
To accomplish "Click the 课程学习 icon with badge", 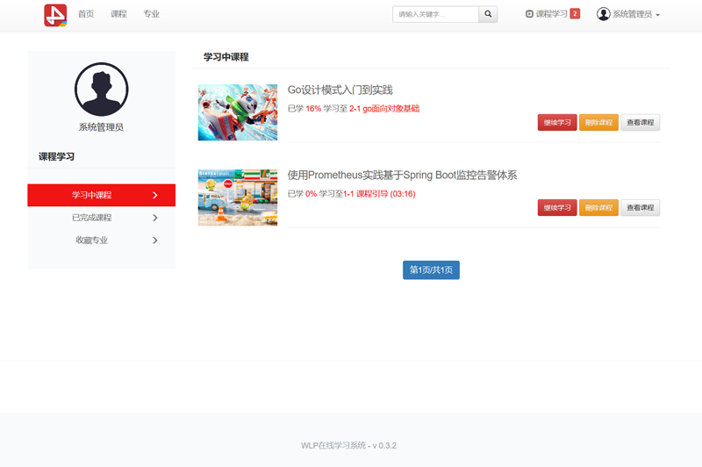I will [529, 14].
